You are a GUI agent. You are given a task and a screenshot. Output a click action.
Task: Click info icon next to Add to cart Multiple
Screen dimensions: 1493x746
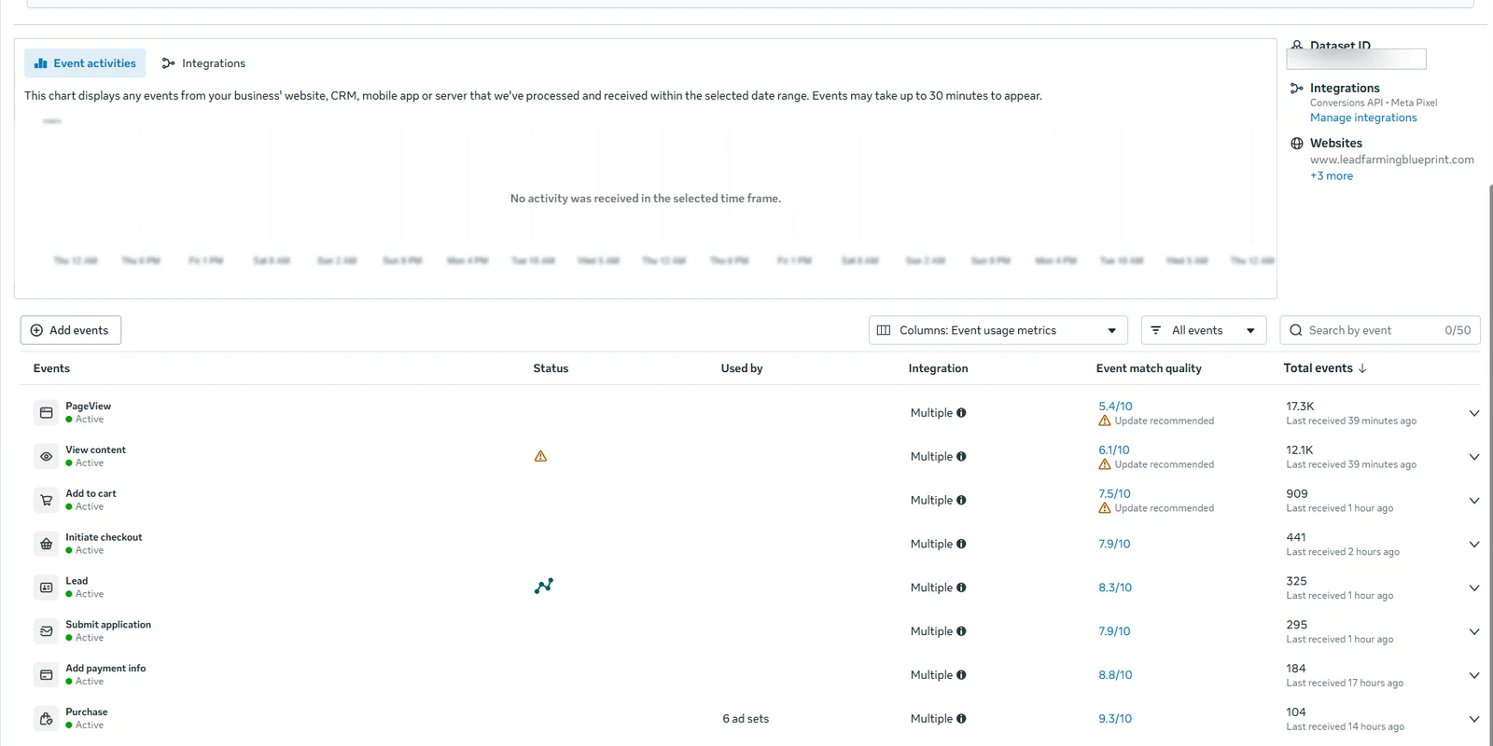(961, 501)
